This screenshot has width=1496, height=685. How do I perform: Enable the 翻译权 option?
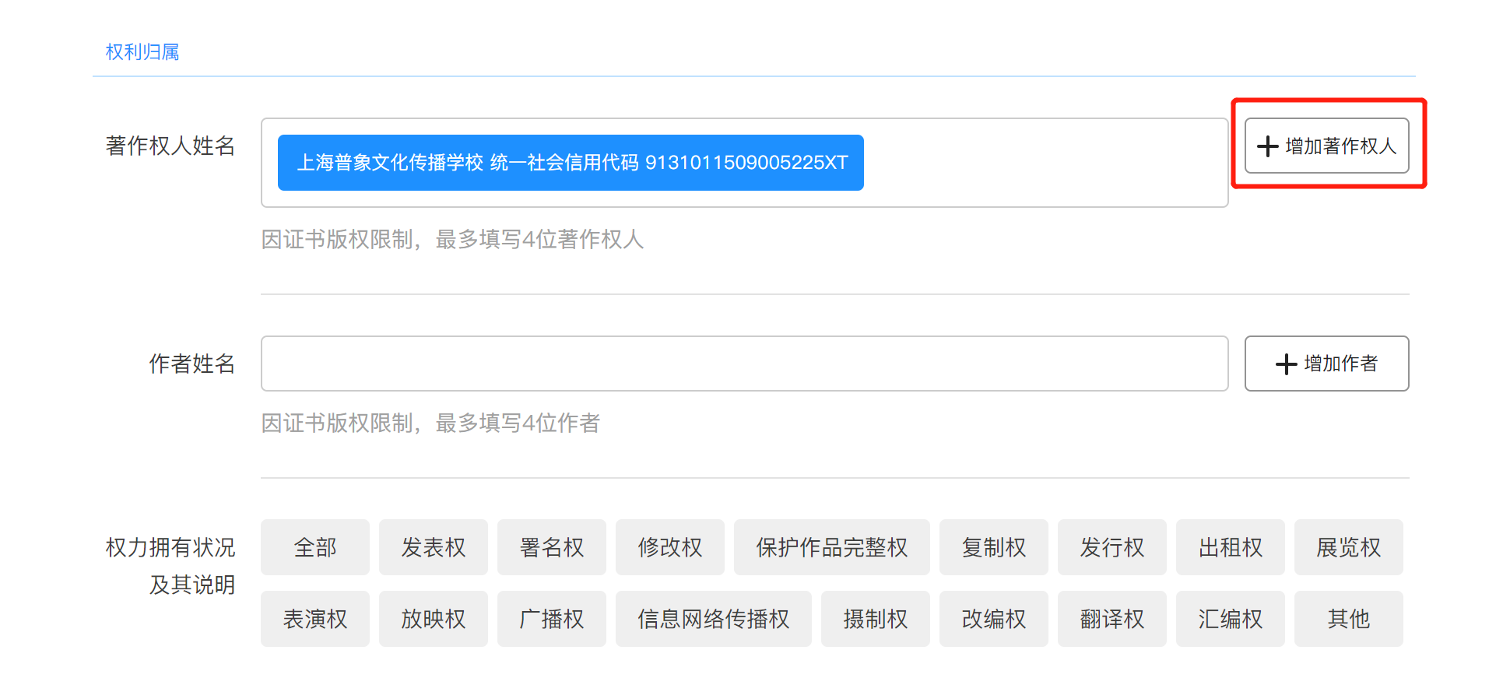coord(1112,619)
